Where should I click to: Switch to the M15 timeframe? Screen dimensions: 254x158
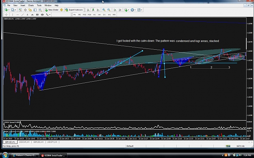pyautogui.click(x=85, y=15)
